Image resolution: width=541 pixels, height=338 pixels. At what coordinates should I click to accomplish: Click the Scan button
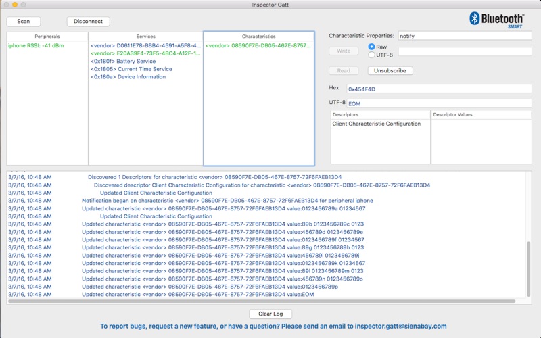coord(24,22)
